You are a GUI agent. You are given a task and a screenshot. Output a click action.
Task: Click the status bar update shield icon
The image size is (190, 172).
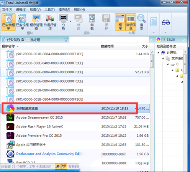click(64, 166)
